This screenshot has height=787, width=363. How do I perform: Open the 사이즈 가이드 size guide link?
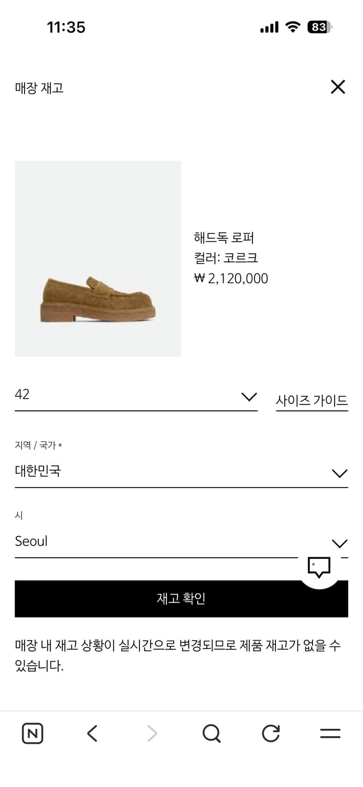312,399
